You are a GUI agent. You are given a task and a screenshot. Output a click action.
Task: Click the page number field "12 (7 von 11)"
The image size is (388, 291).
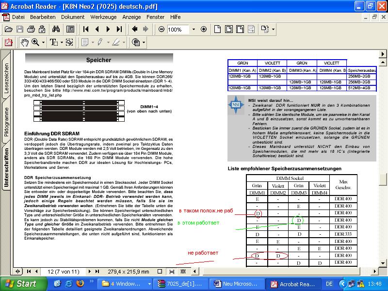(64, 272)
